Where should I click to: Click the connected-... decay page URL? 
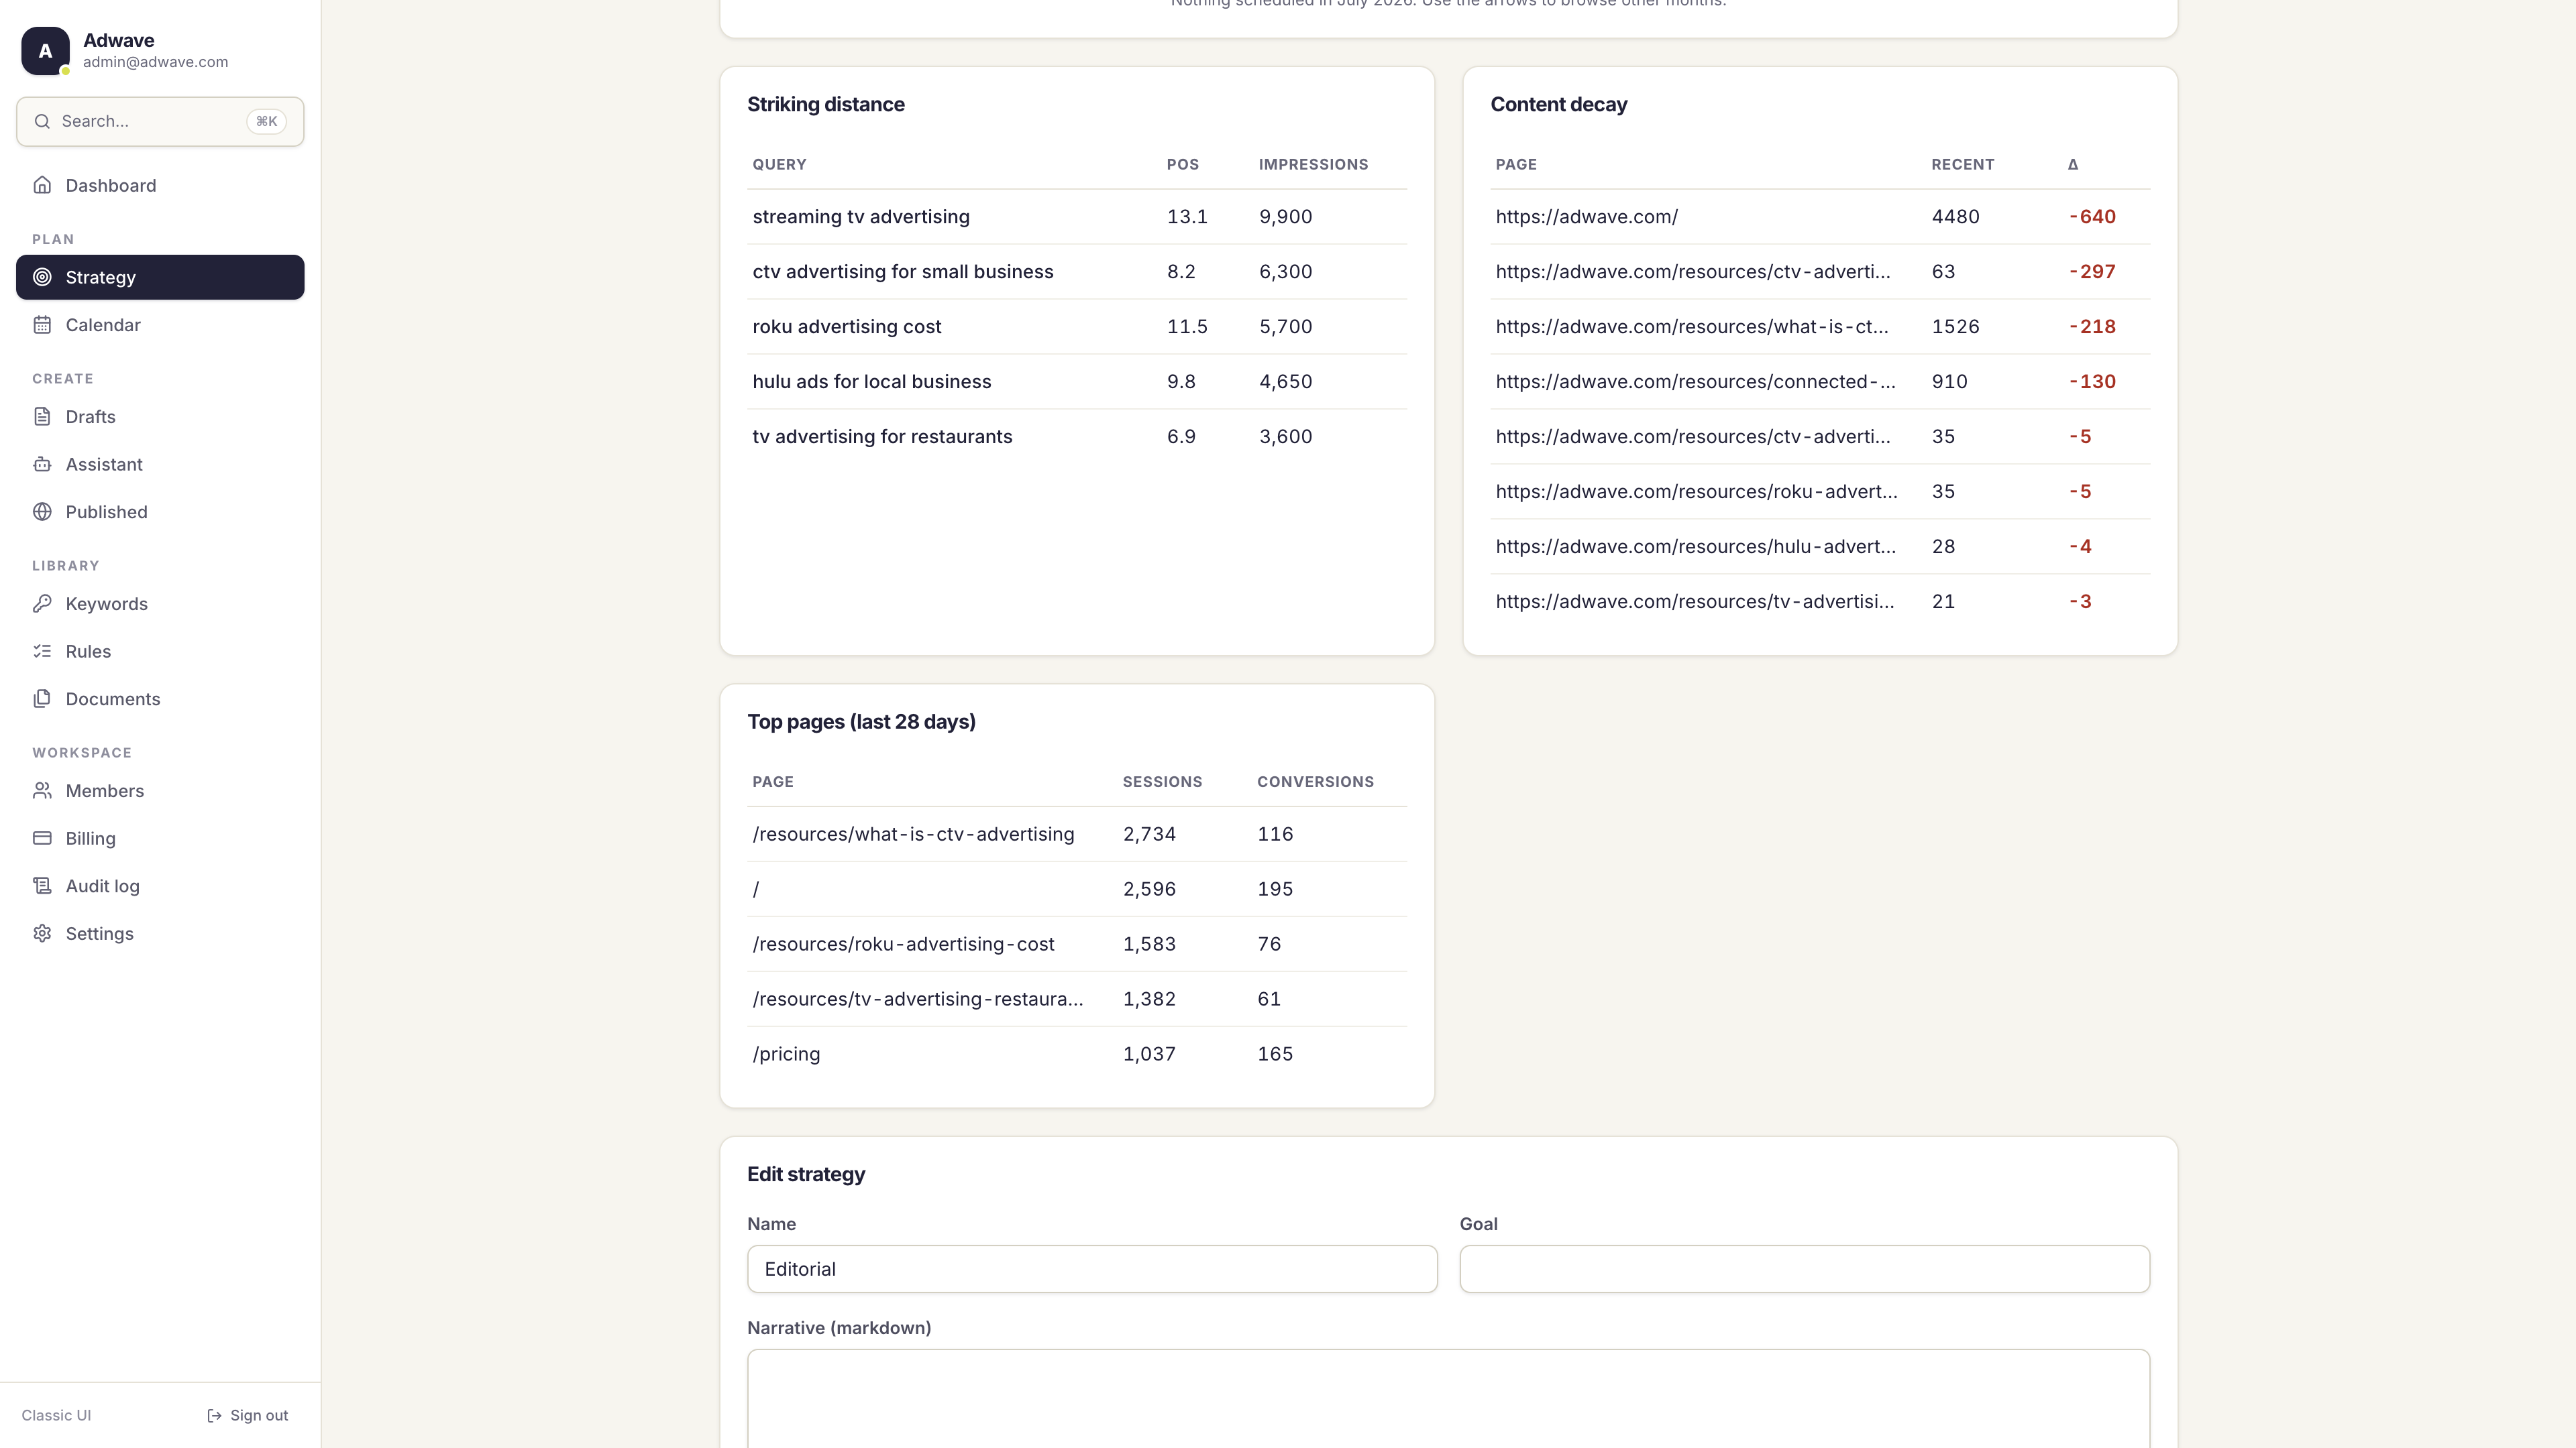pyautogui.click(x=1695, y=381)
